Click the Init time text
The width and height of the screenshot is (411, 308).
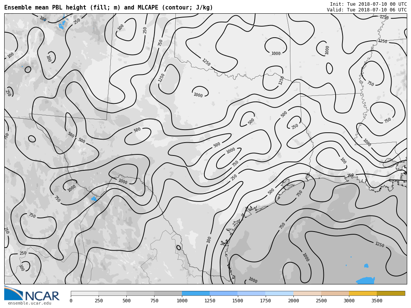368,4
